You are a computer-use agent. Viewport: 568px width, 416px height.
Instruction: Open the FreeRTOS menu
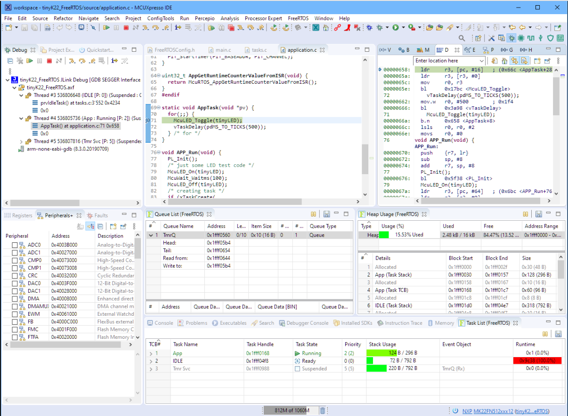click(298, 18)
